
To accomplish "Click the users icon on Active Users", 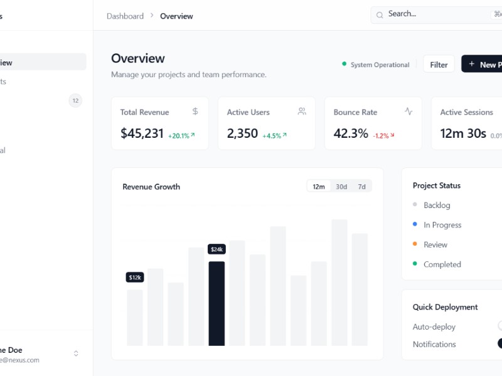I will pyautogui.click(x=302, y=112).
